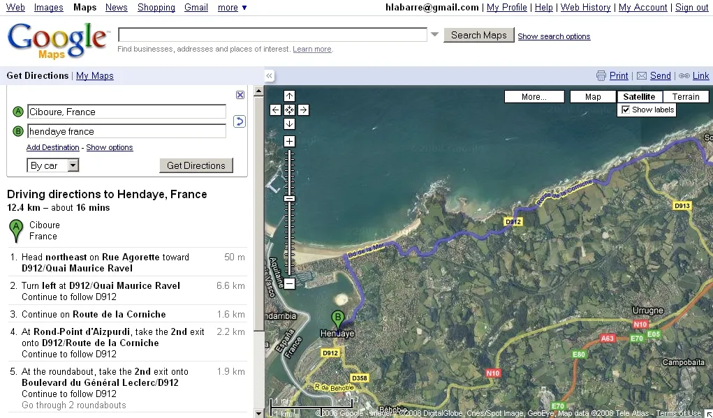
Task: Pan the map down with arrow button
Action: [289, 124]
